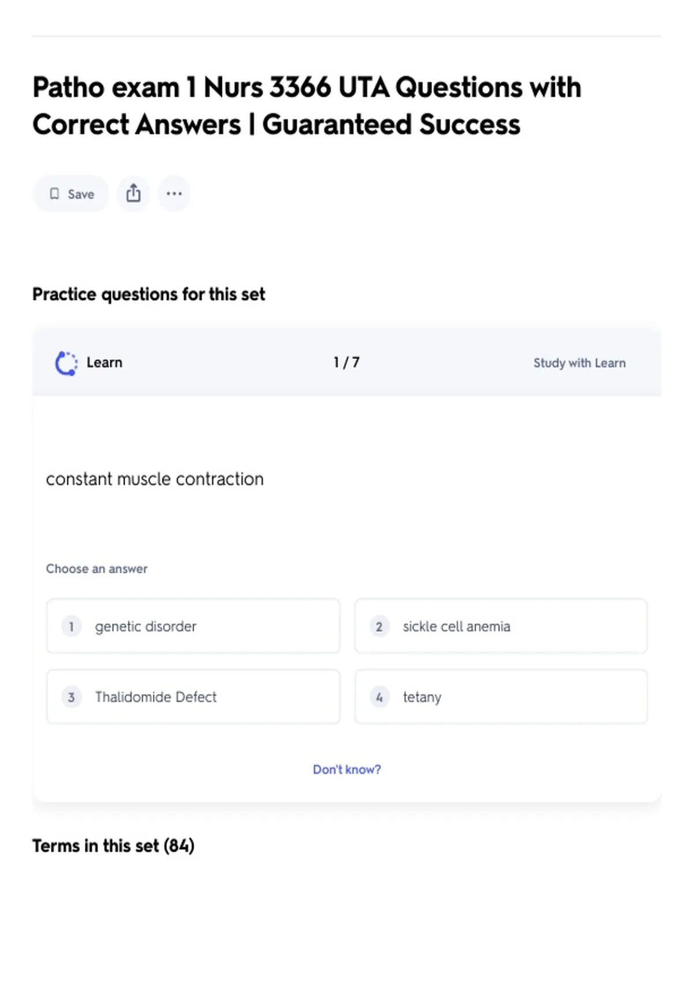Click the 'Choose an answer' prompt label
Viewport: 693px width, 982px height.
(96, 569)
